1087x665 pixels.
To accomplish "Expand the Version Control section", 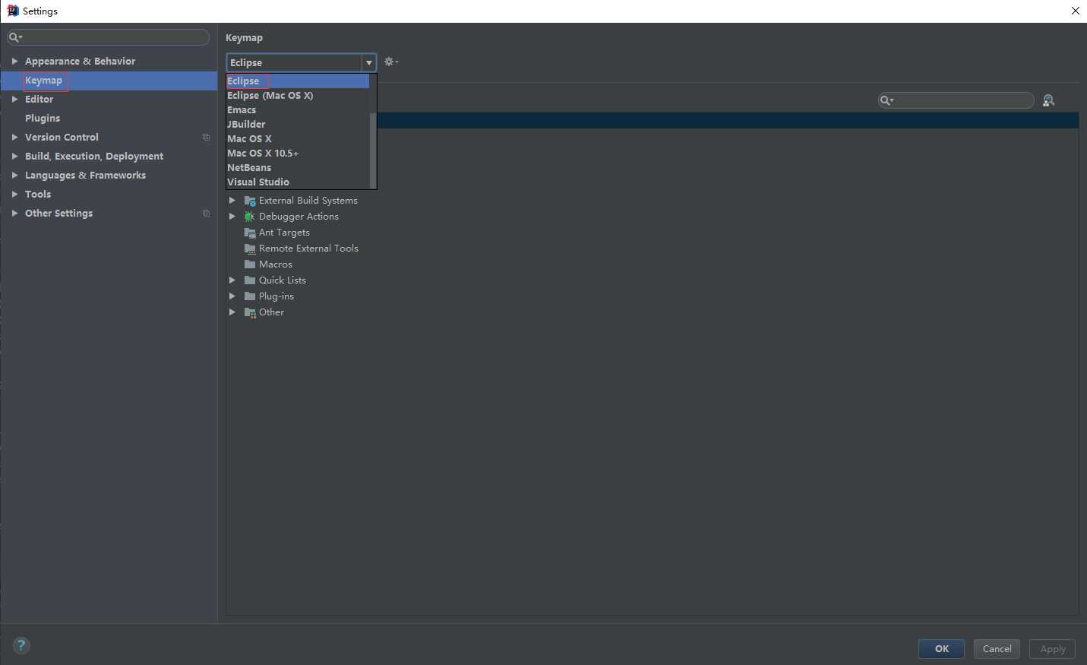I will 14,137.
